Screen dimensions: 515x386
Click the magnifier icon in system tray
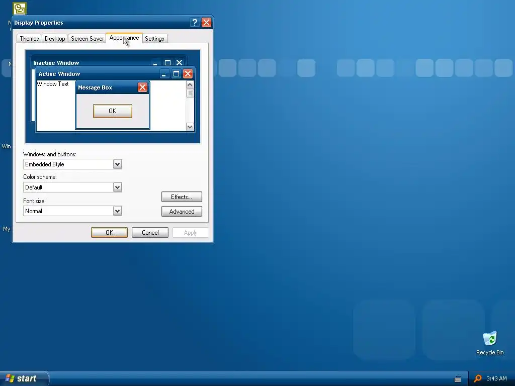[x=478, y=378]
